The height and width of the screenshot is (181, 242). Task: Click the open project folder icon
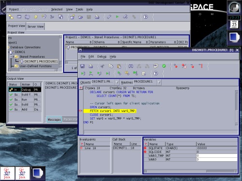[80, 17]
